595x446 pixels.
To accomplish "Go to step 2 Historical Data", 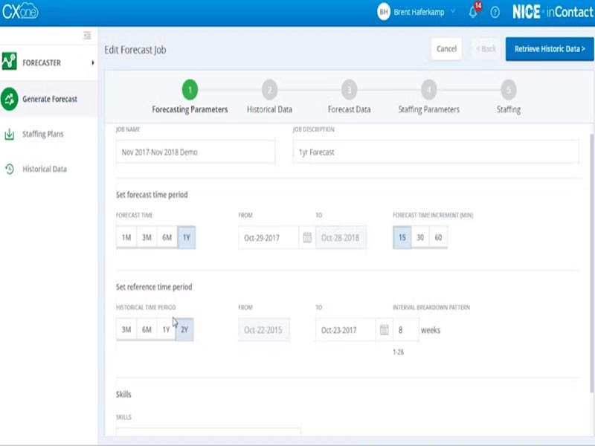I will click(x=269, y=91).
